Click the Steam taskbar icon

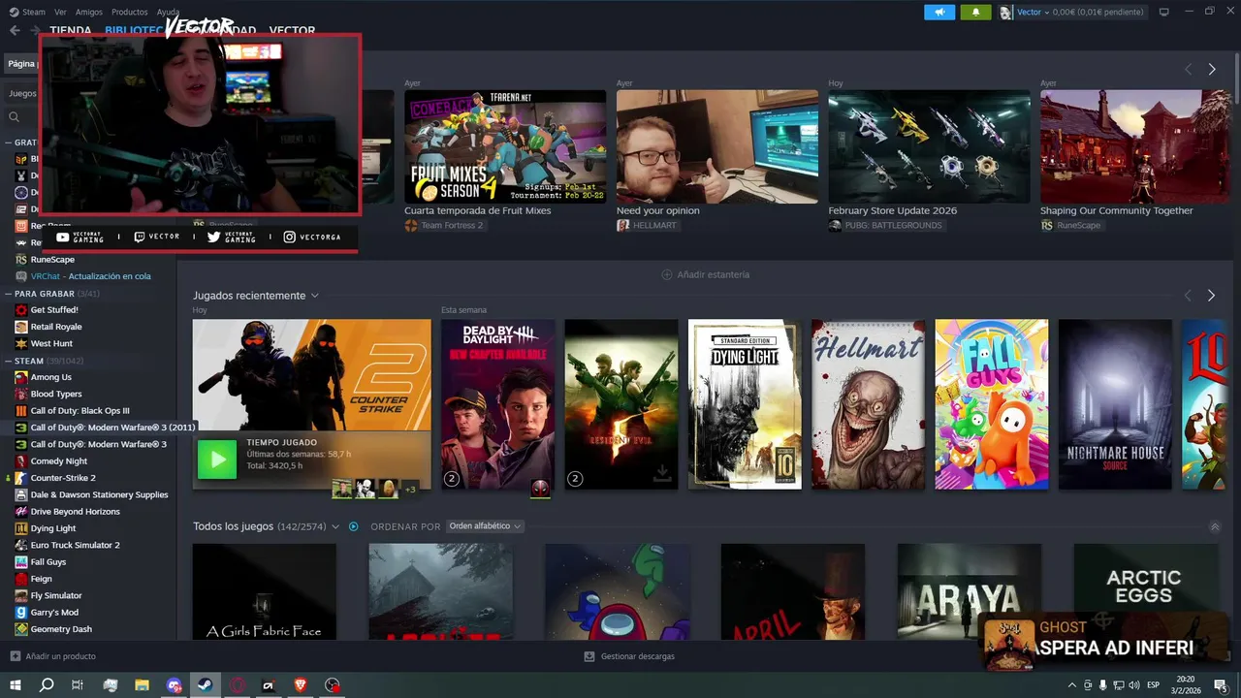206,685
